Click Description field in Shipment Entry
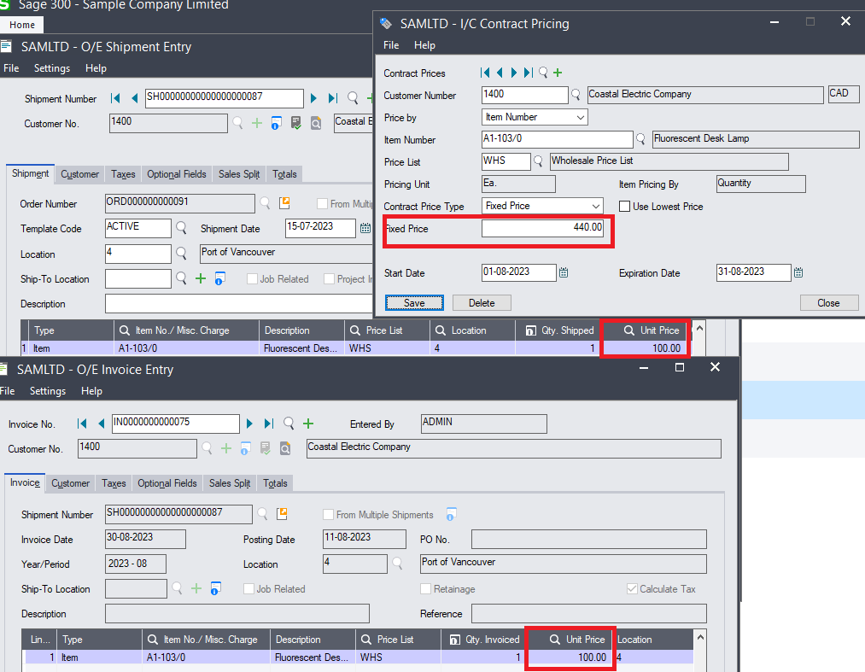 point(239,303)
